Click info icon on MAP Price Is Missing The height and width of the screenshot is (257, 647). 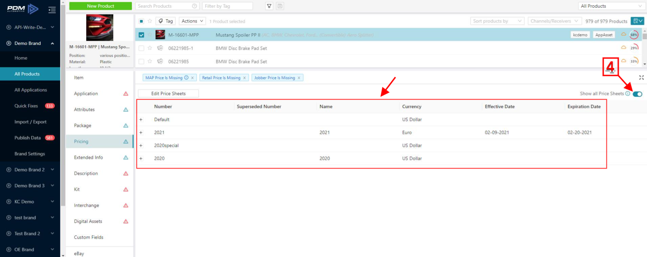186,78
